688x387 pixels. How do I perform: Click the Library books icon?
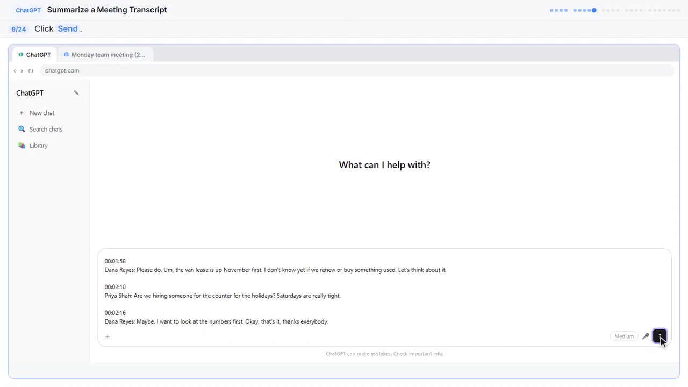click(21, 146)
